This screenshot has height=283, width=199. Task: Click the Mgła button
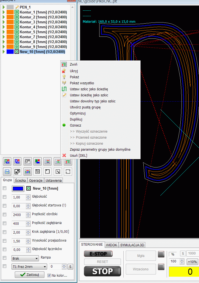point(141,256)
